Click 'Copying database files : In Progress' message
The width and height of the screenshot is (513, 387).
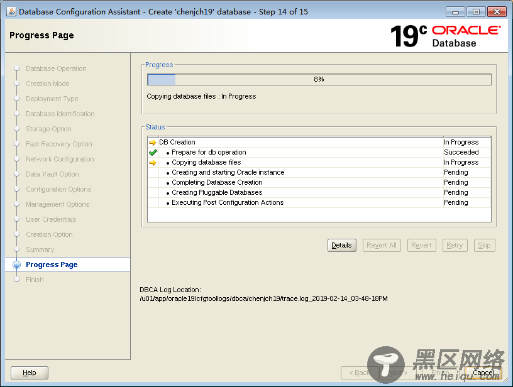coord(201,96)
